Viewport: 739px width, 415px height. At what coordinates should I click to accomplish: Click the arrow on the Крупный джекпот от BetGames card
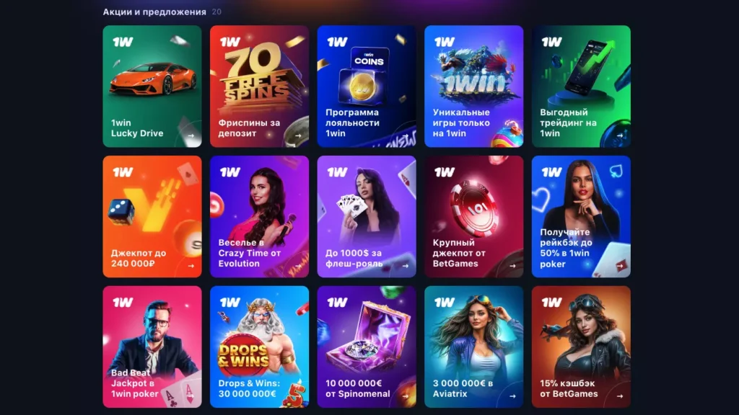coord(512,266)
